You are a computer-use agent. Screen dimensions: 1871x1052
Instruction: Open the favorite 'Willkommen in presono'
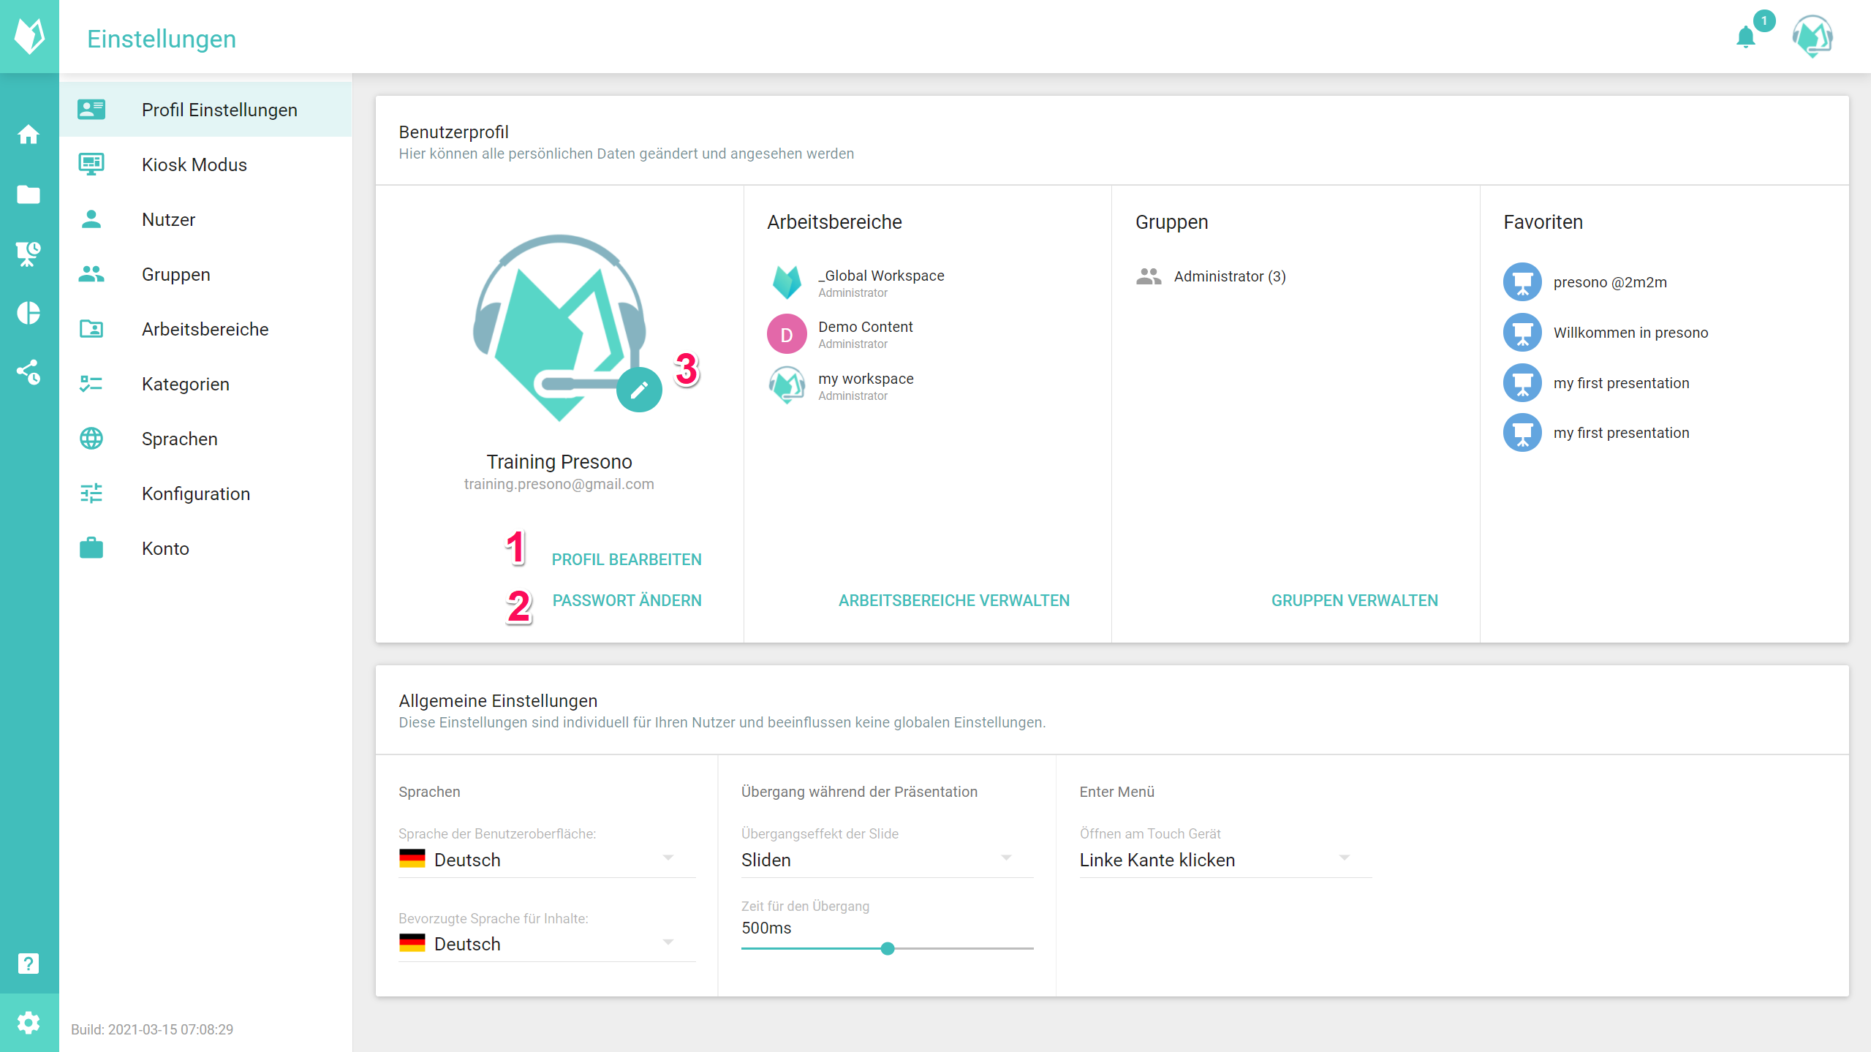[x=1630, y=333]
